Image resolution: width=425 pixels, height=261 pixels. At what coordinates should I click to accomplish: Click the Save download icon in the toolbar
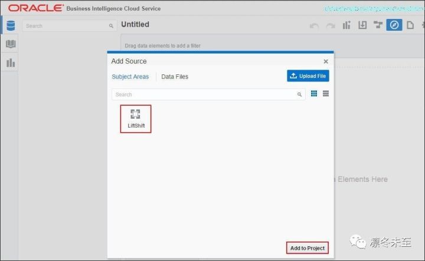click(x=362, y=25)
